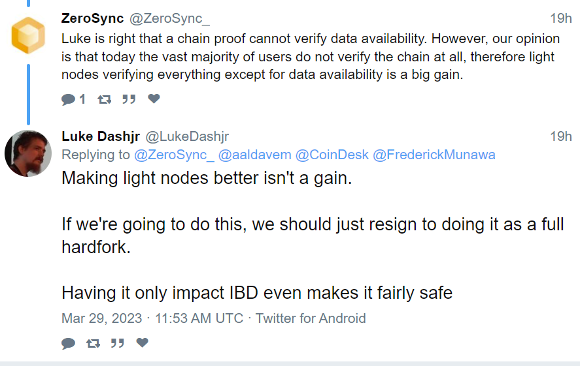
Task: Open the @FrederickMunawa mention link
Action: click(434, 155)
